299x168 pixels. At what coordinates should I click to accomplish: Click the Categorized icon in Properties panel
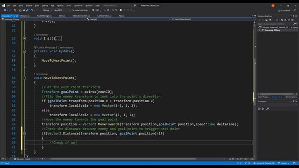point(259,109)
